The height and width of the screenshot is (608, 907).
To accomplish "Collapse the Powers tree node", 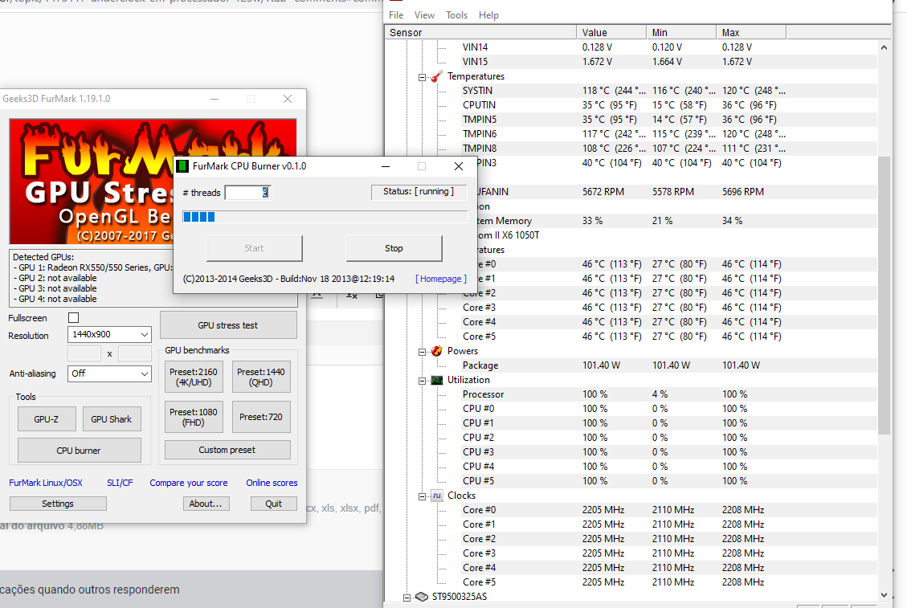I will 423,352.
